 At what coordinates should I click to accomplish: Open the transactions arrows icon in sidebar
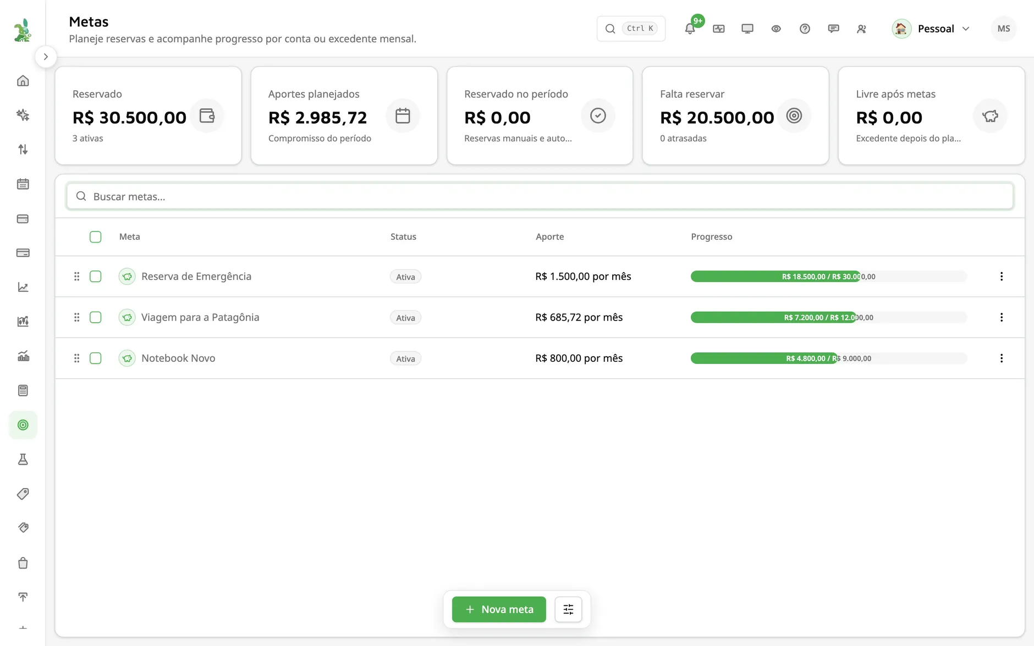23,149
